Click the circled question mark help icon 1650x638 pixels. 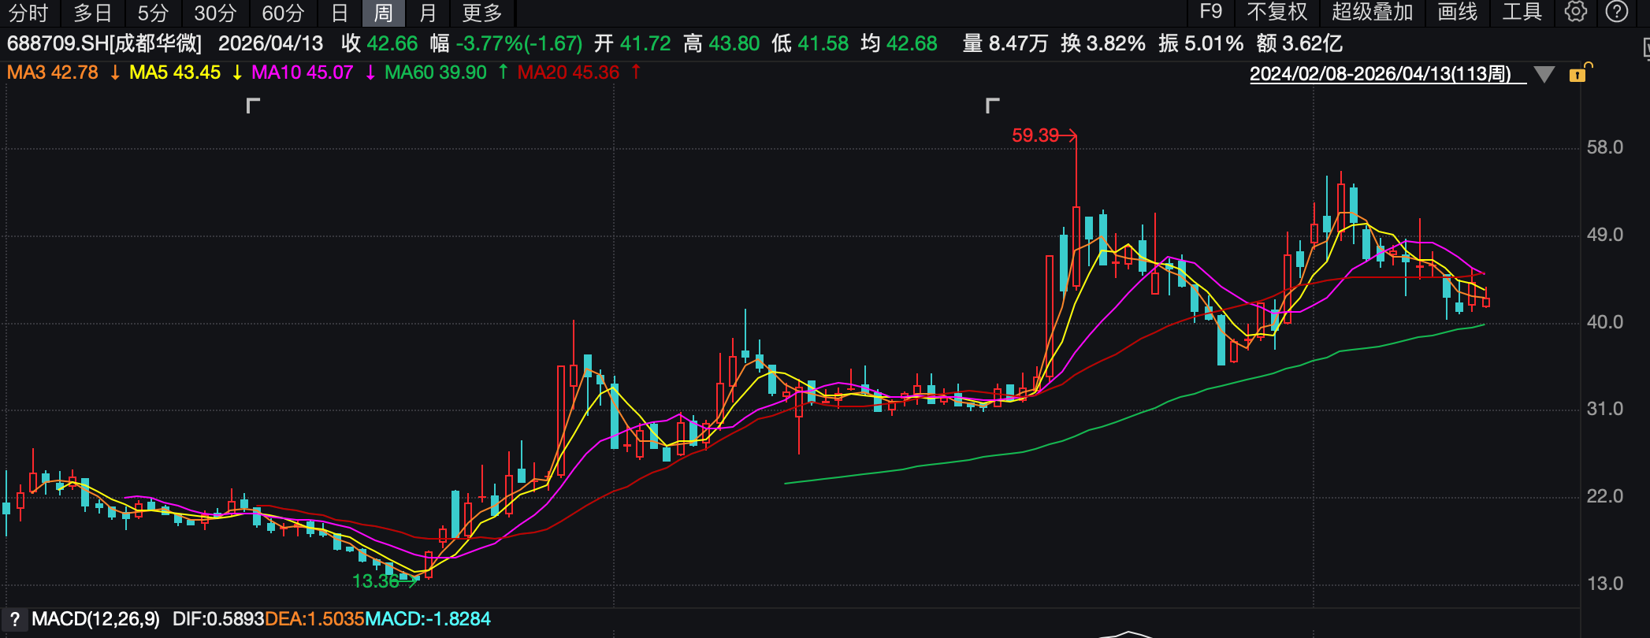(x=1617, y=12)
